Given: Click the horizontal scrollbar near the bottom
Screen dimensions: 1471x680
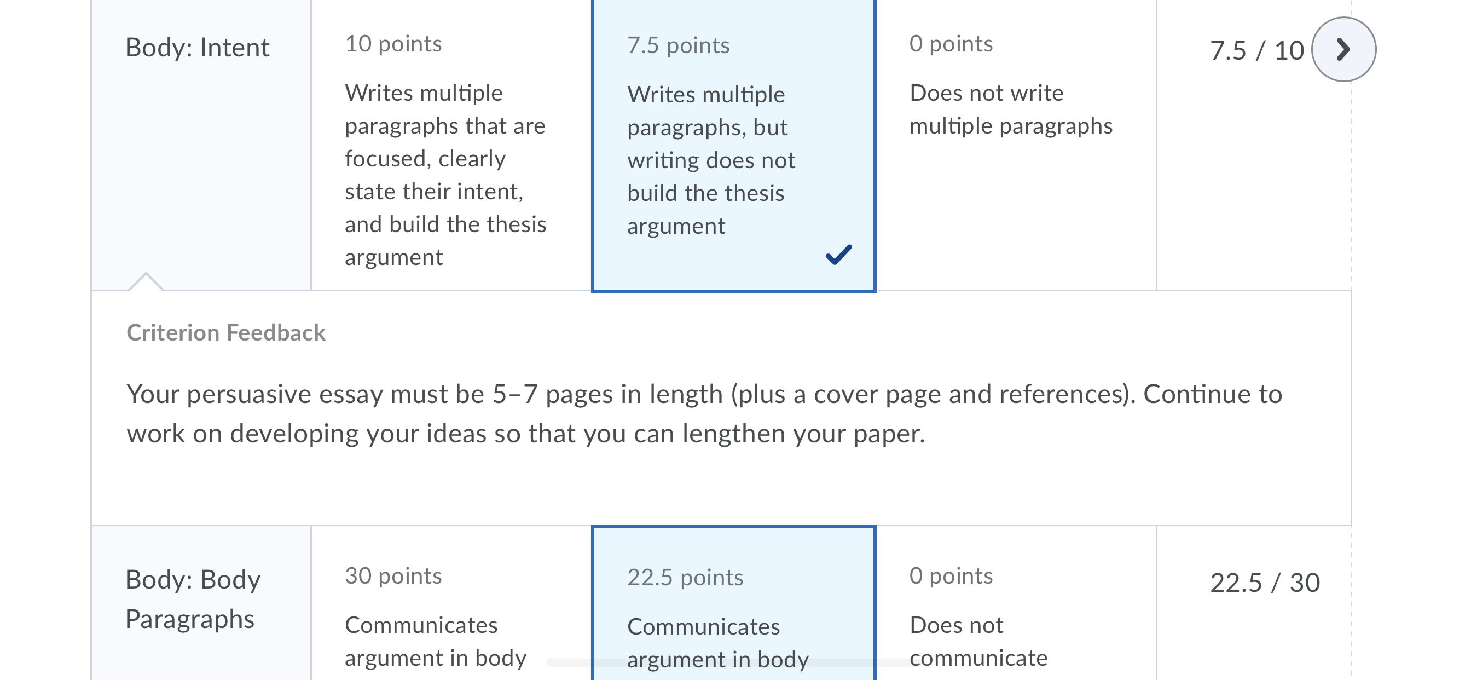Looking at the screenshot, I should tap(733, 663).
